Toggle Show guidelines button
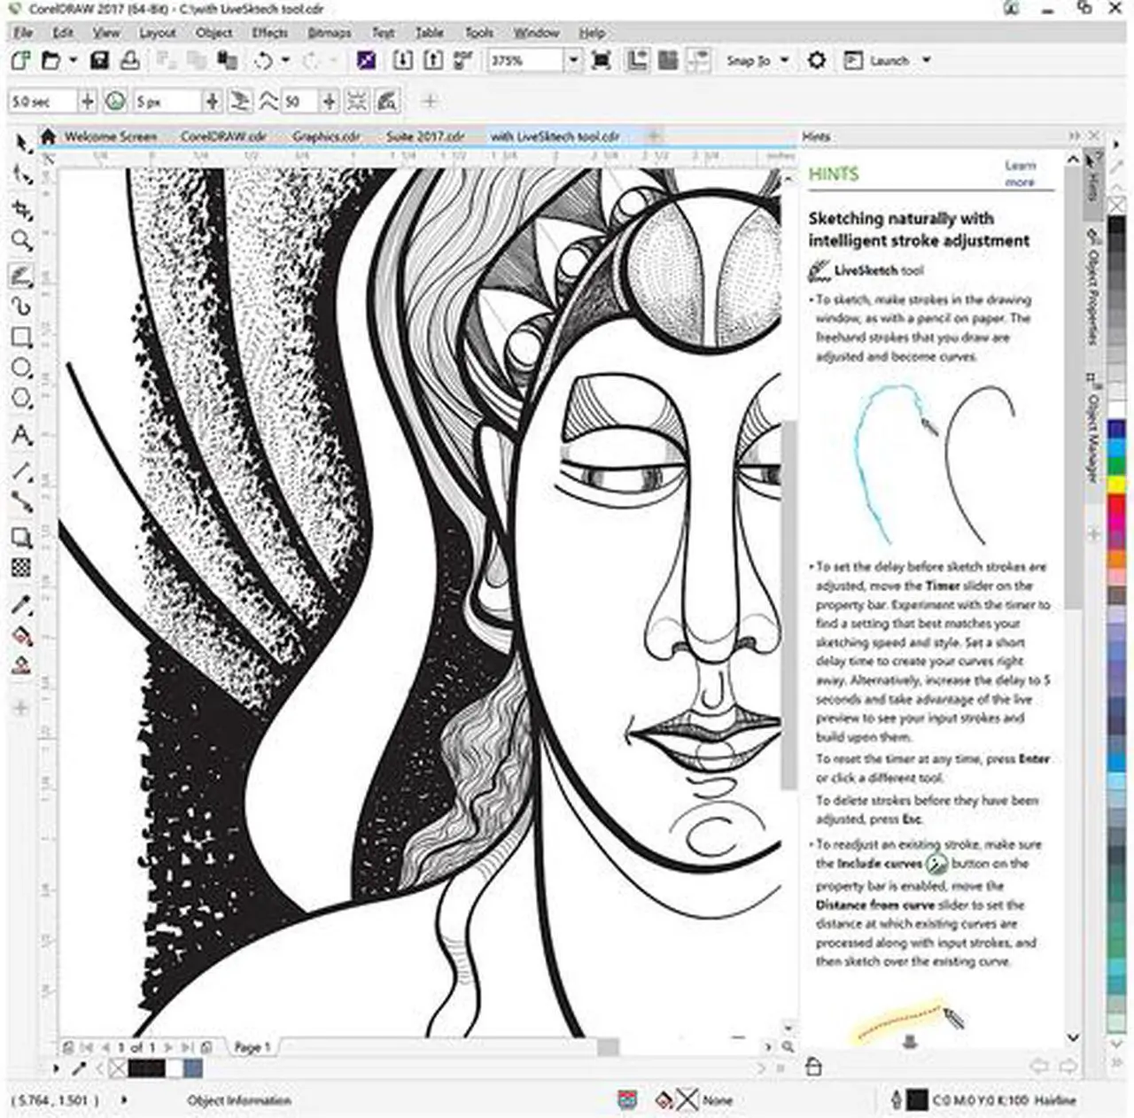 click(698, 60)
